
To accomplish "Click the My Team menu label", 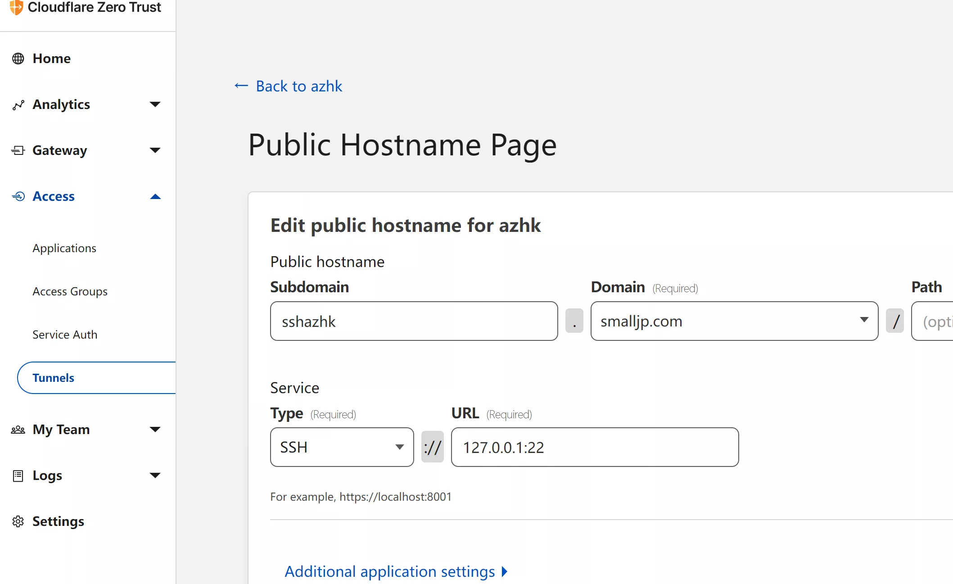I will (x=61, y=430).
